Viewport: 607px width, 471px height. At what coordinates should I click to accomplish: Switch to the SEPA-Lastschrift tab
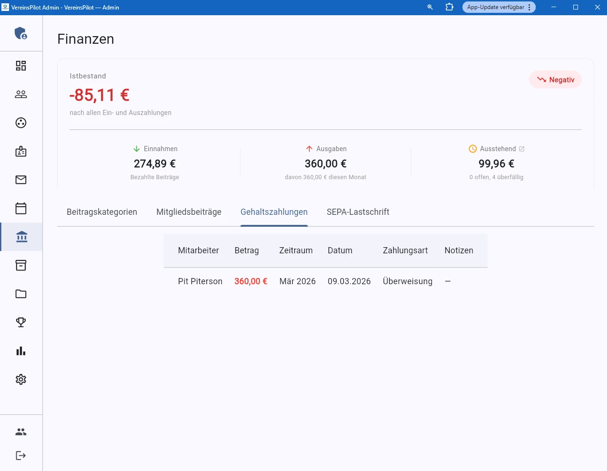point(358,212)
